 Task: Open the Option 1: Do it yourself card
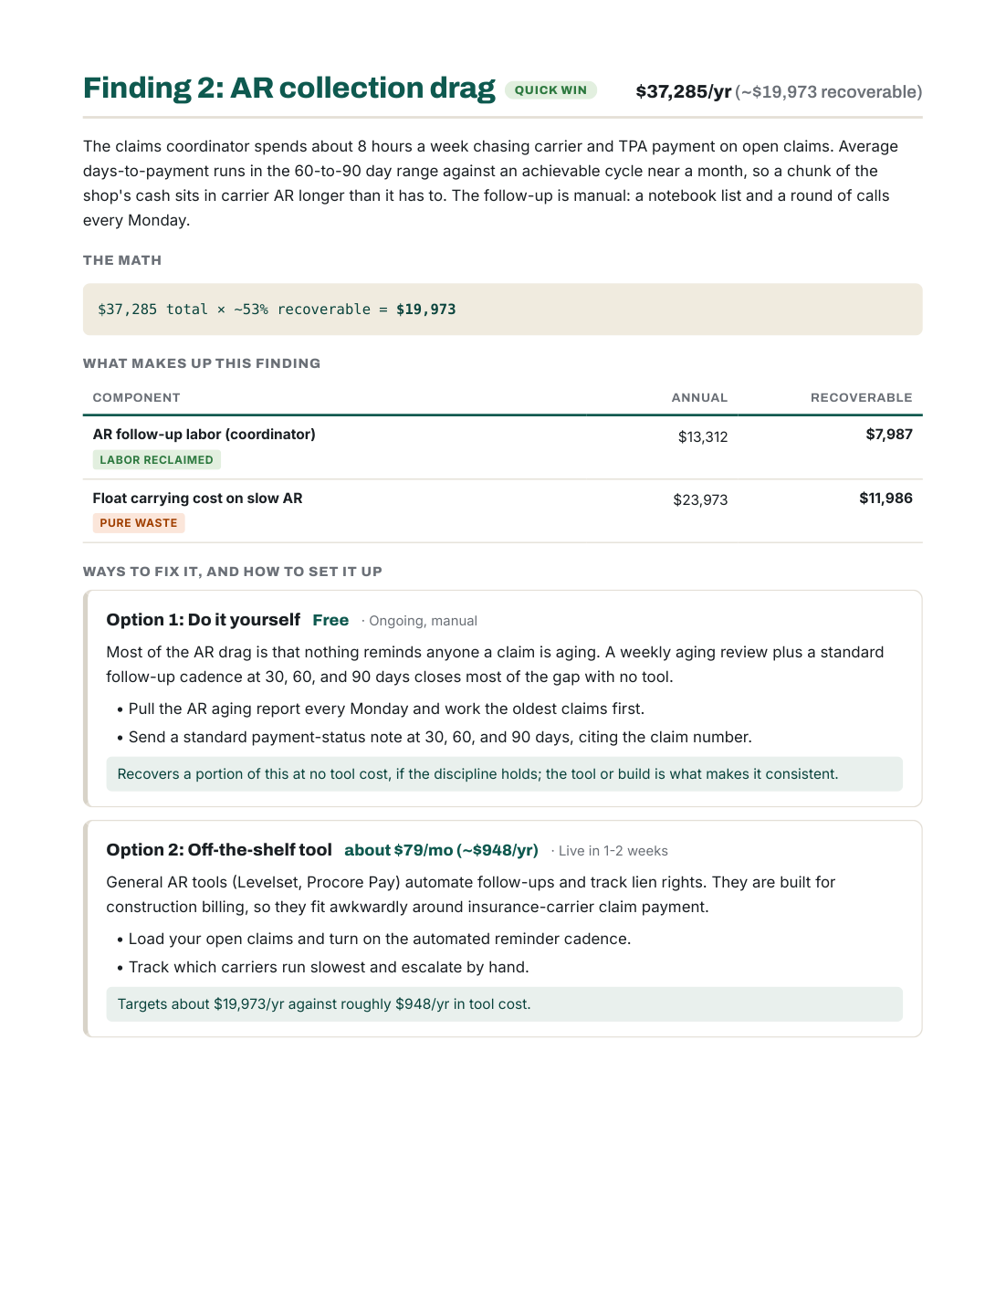click(502, 698)
